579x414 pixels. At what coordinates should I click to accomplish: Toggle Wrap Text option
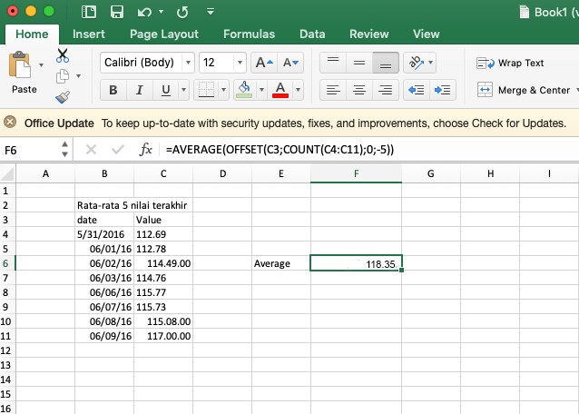[x=510, y=63]
